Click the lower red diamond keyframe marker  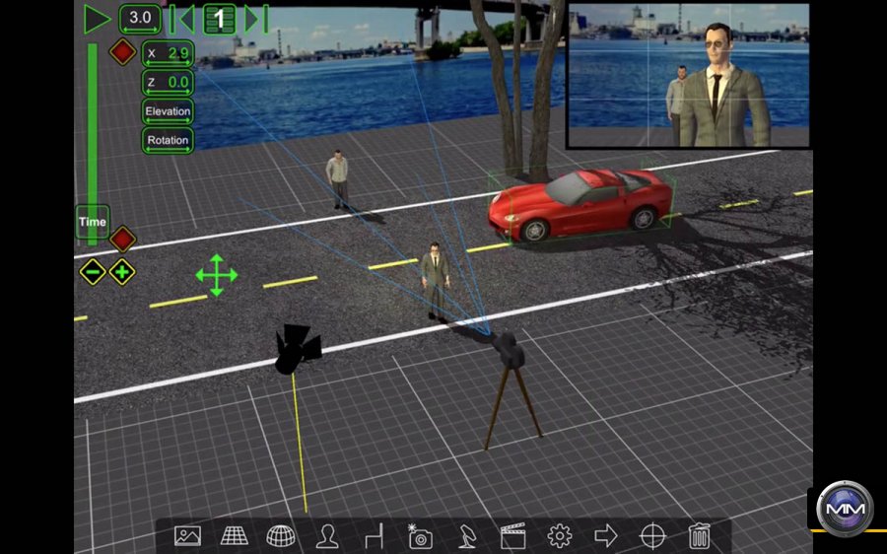[123, 239]
